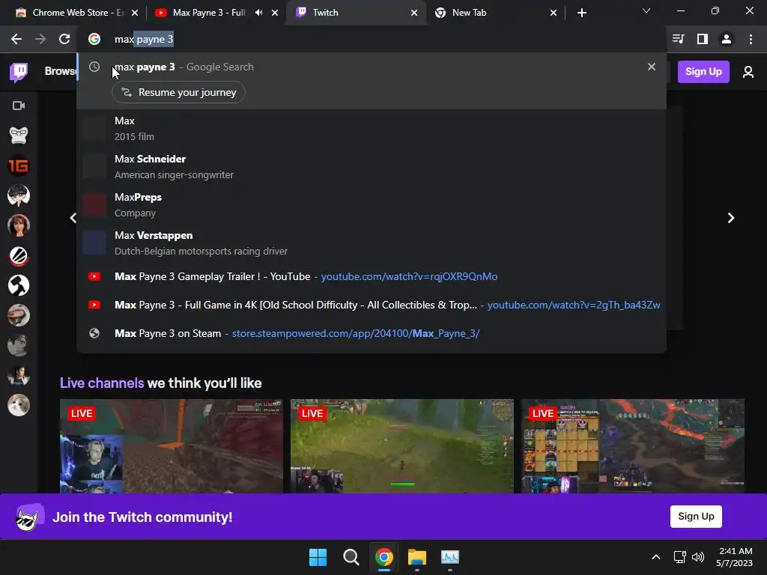
Task: Close the Chrome Web Store tab
Action: point(135,13)
